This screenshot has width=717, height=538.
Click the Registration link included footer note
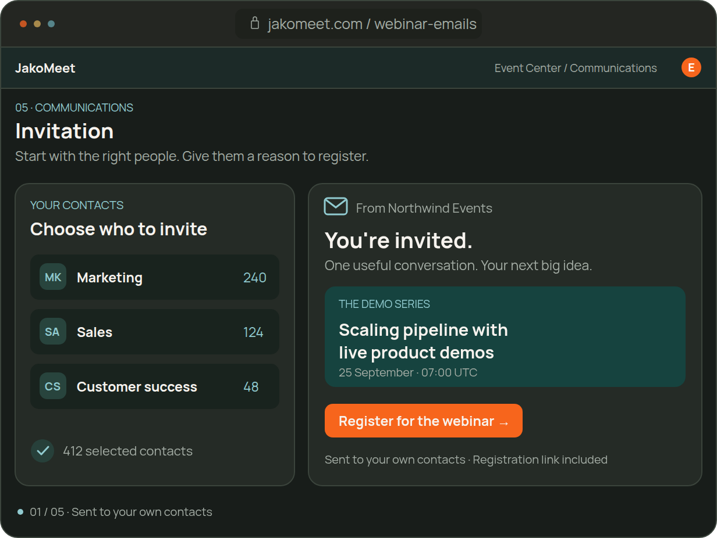540,460
